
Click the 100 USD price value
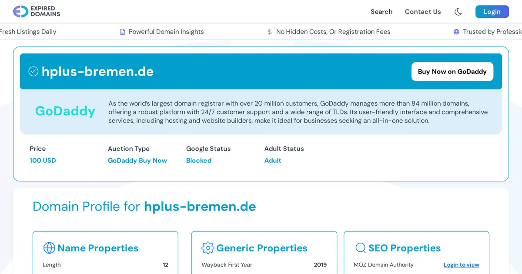(43, 160)
